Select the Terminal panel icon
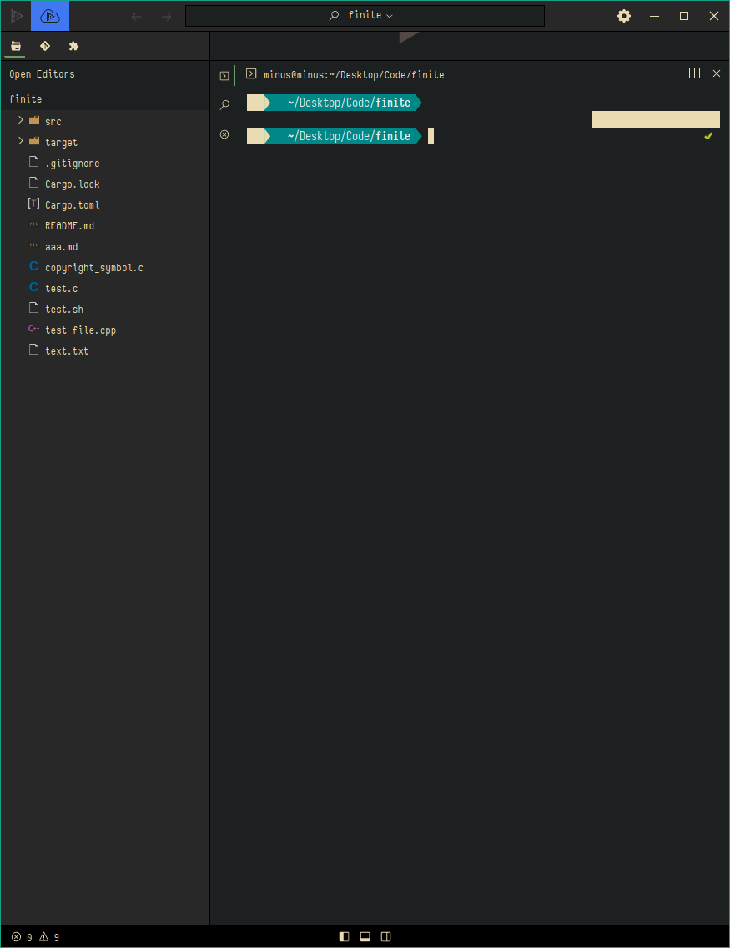The width and height of the screenshot is (730, 948). [x=224, y=76]
